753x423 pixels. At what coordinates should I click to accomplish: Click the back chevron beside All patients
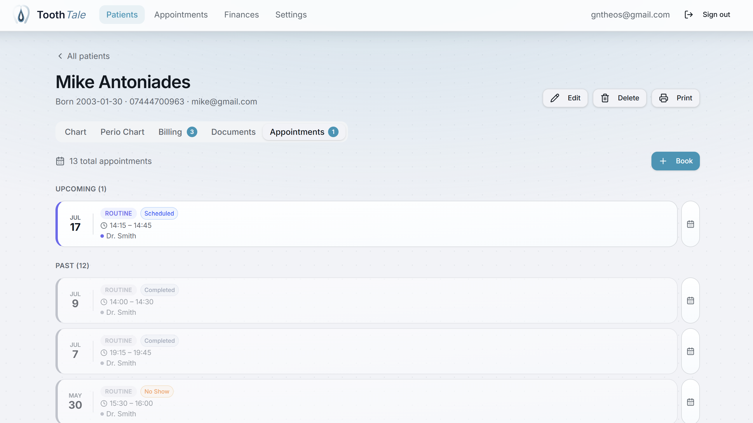point(60,56)
